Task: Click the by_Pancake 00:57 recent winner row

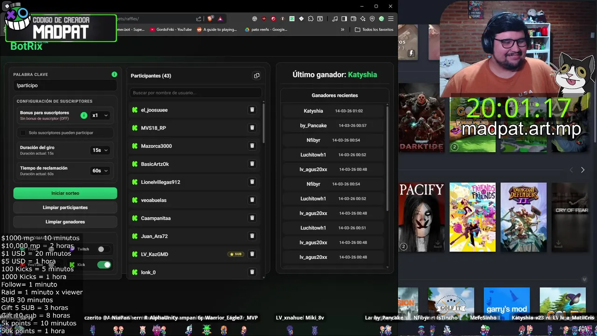Action: [334, 126]
